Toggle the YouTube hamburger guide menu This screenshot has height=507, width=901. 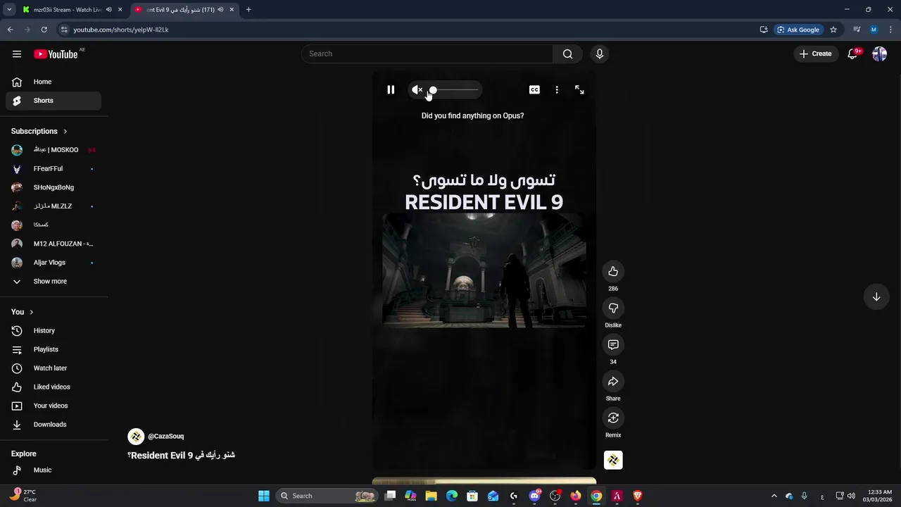click(x=17, y=54)
